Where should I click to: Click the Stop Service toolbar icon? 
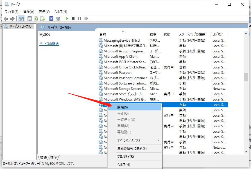point(73,19)
